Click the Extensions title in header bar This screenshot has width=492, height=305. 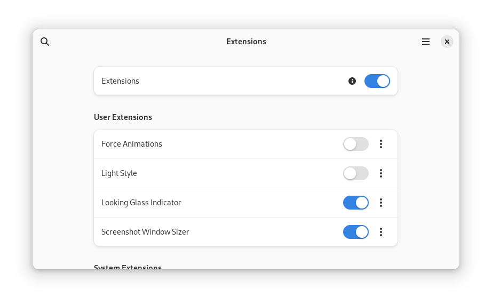[x=246, y=42]
